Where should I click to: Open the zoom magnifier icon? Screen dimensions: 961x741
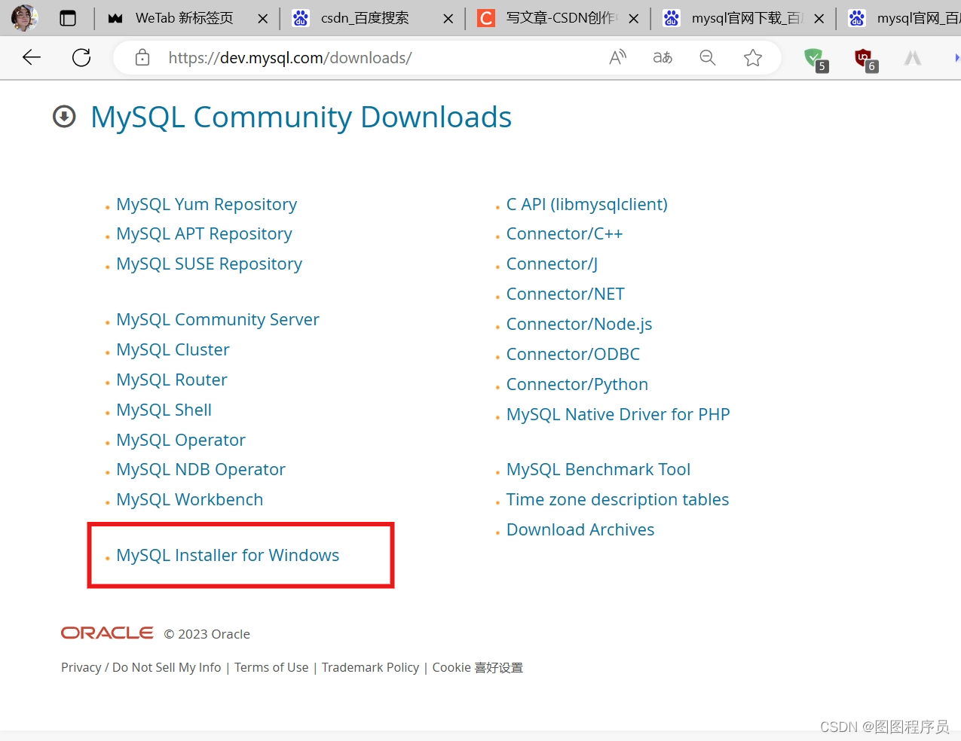tap(707, 57)
